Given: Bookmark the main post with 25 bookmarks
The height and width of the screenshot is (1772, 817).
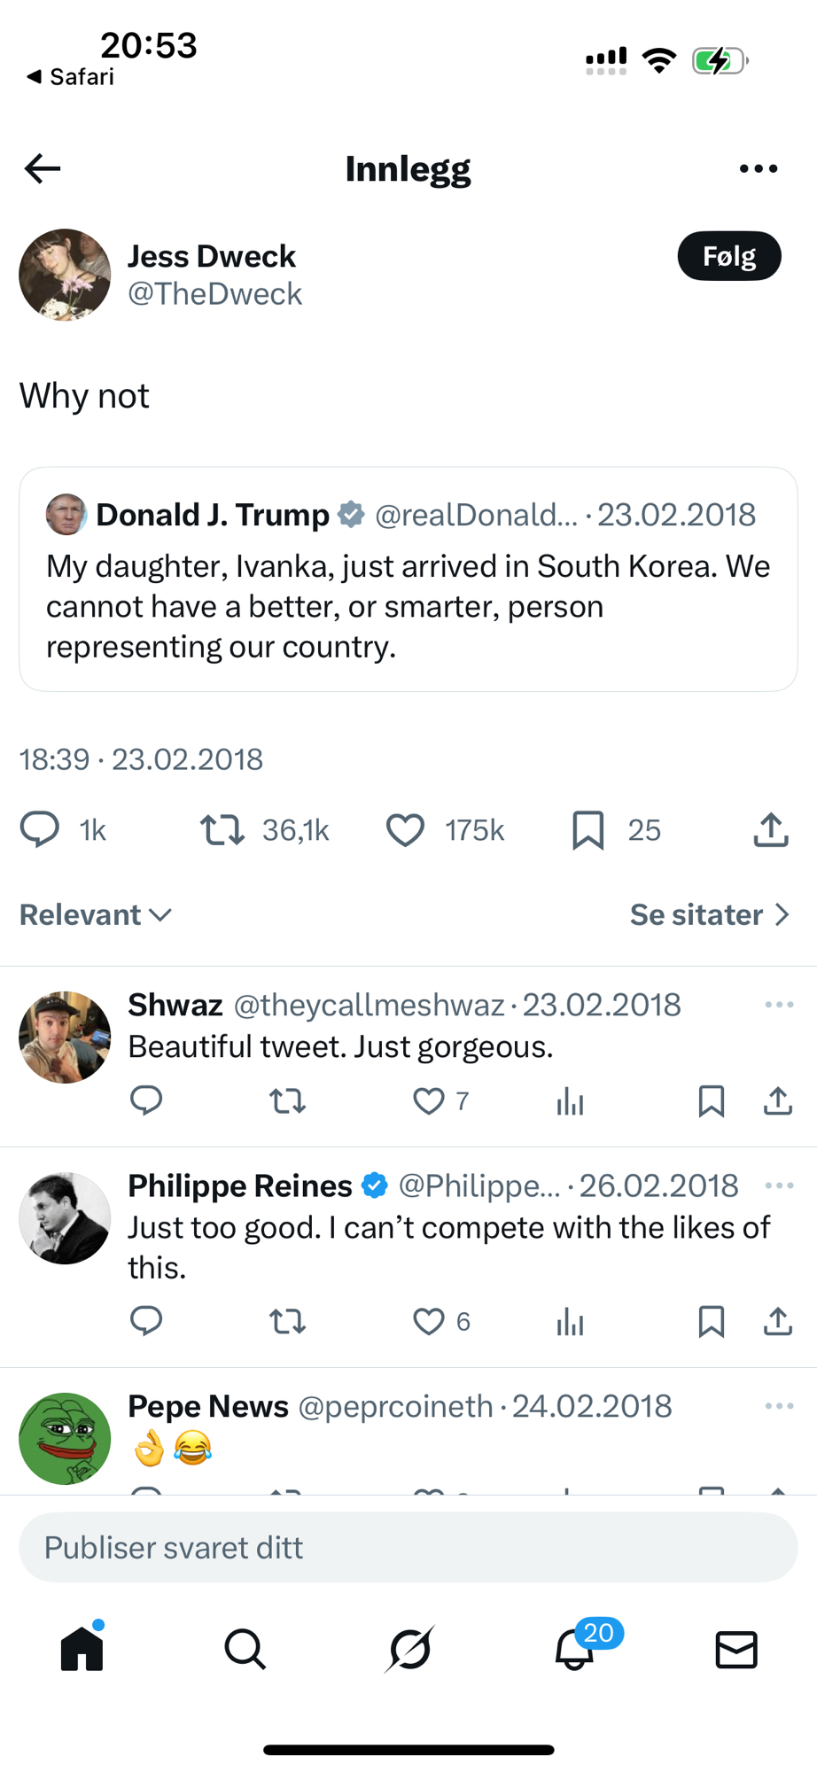Looking at the screenshot, I should tap(587, 830).
